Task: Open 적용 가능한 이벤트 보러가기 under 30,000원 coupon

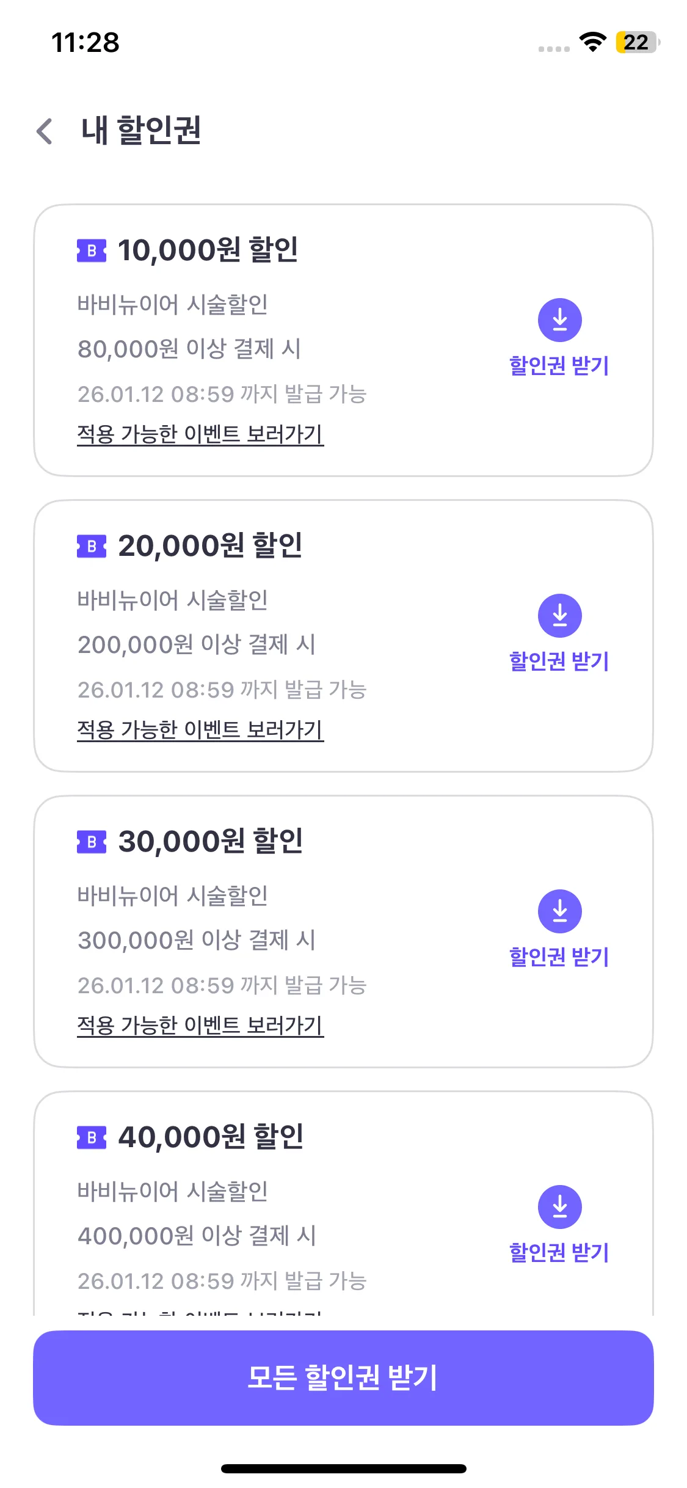Action: (200, 1026)
